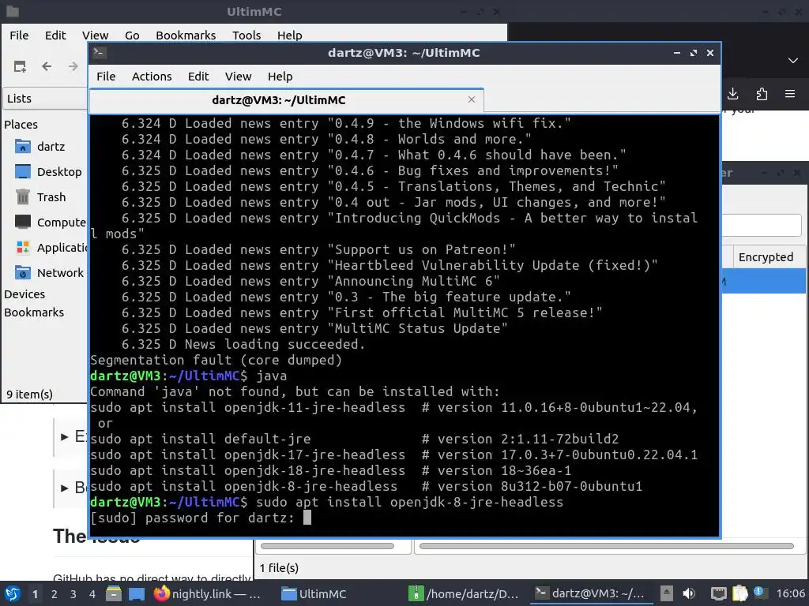Switch to workspace 3
The image size is (809, 606).
tap(73, 594)
